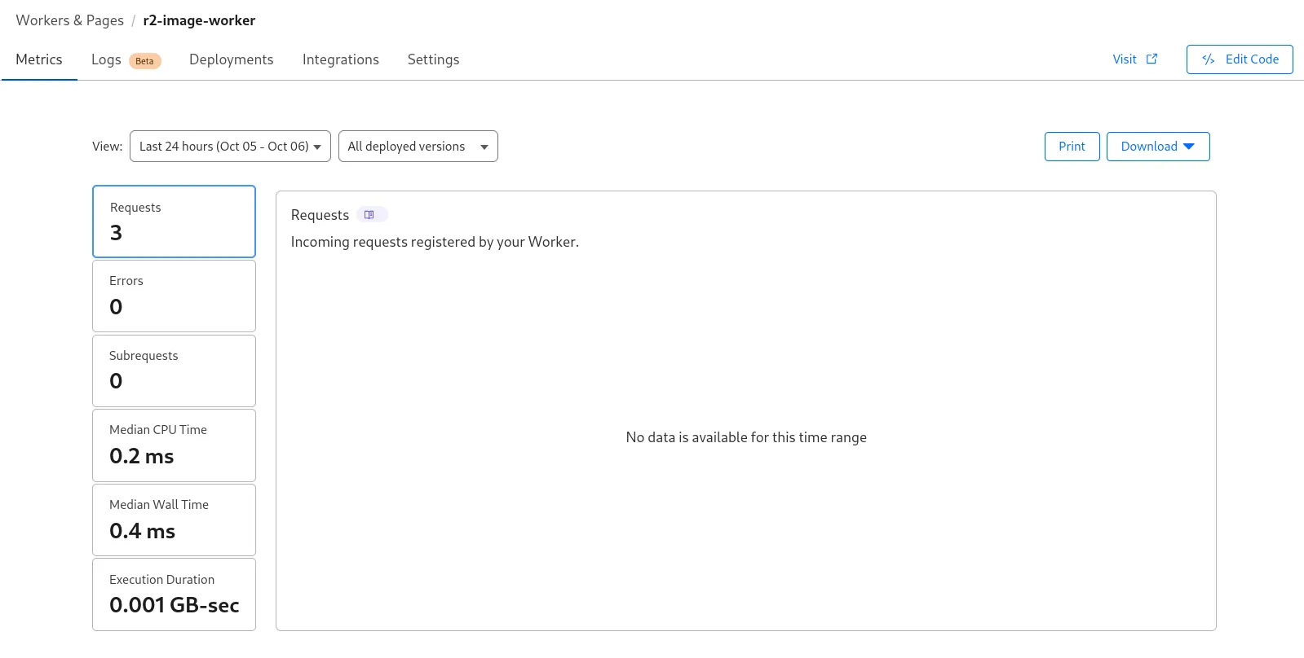
Task: Select the Metrics tab
Action: 39,59
